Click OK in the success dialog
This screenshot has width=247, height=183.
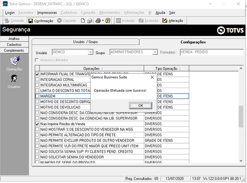[x=141, y=105]
